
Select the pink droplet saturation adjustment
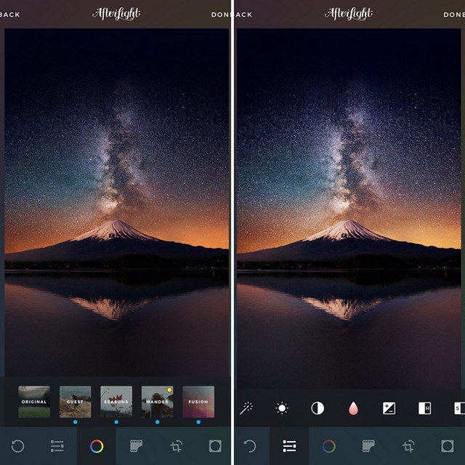pyautogui.click(x=353, y=408)
